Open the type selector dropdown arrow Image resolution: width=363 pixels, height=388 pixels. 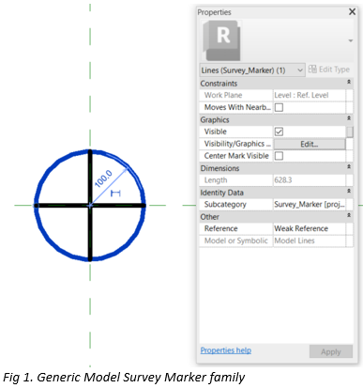tap(351, 40)
